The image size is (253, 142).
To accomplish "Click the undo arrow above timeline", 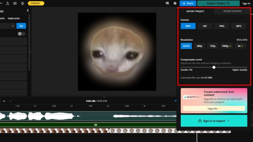I will pos(4,101).
